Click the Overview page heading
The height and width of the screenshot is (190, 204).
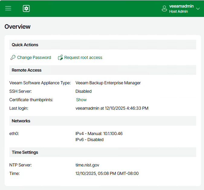(x=18, y=27)
